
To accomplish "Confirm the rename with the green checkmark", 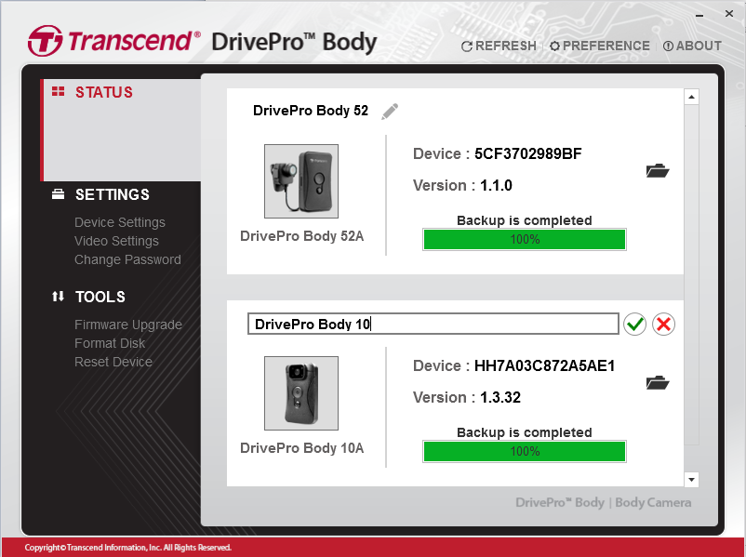I will pos(634,324).
